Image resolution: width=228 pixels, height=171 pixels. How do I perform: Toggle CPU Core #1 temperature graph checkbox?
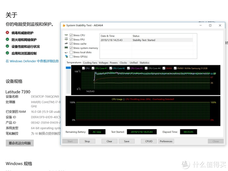coord(93,68)
